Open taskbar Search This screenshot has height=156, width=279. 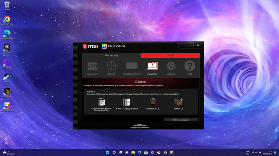pyautogui.click(x=114, y=152)
